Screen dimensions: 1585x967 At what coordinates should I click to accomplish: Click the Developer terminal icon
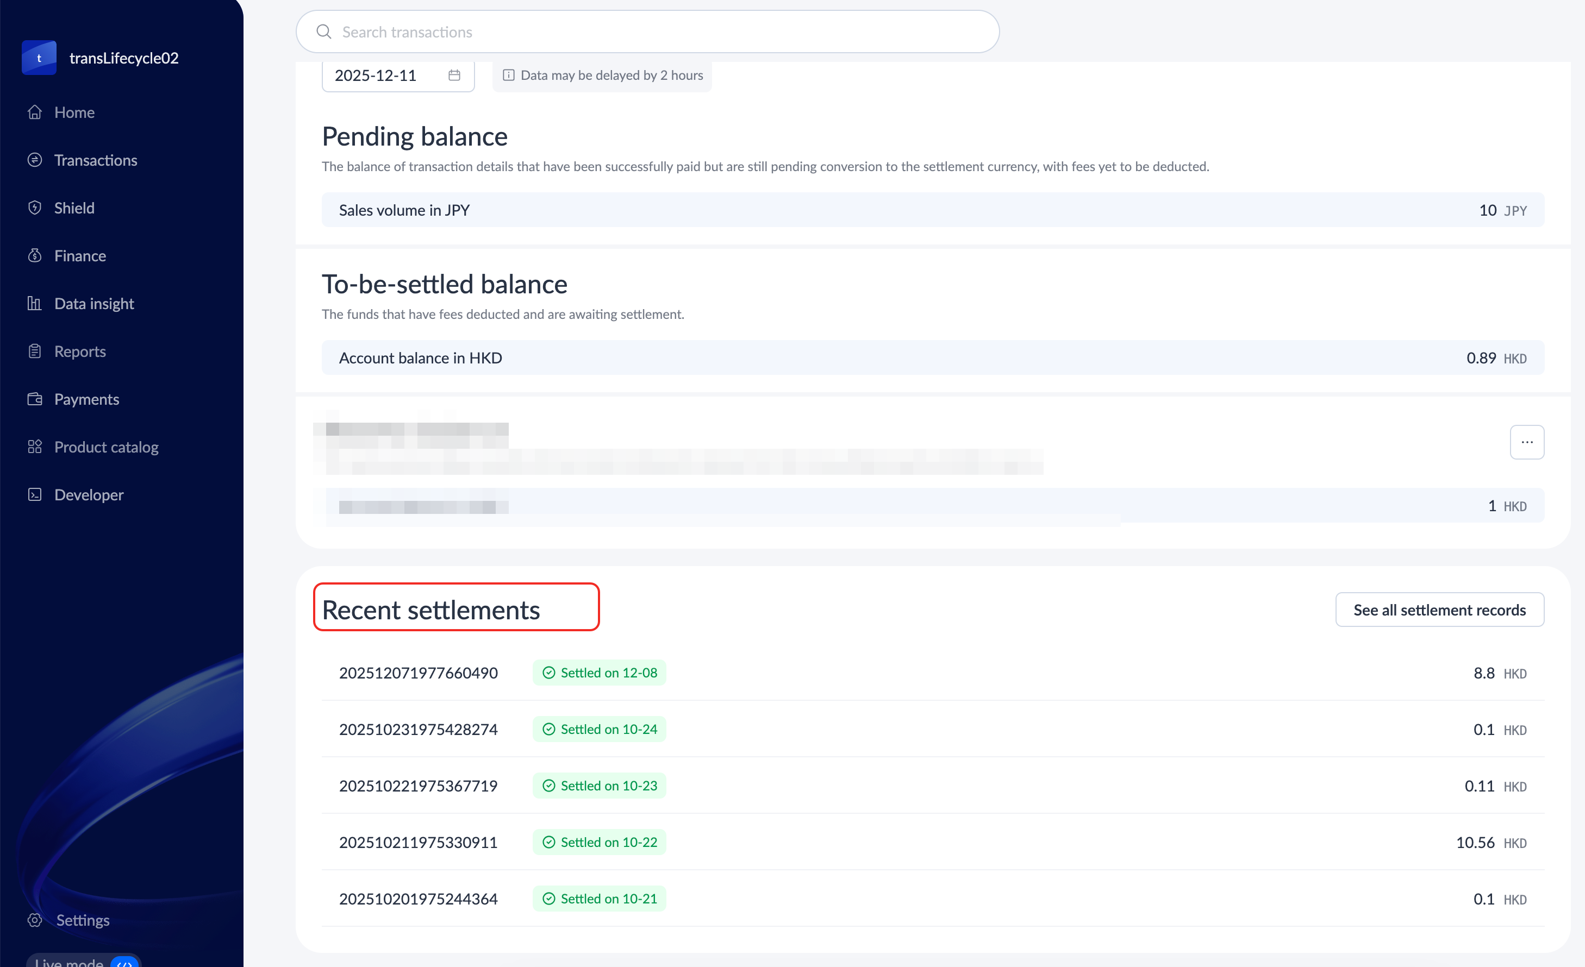[35, 494]
